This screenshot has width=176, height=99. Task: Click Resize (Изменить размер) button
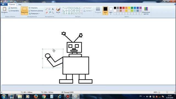(x=36, y=11)
